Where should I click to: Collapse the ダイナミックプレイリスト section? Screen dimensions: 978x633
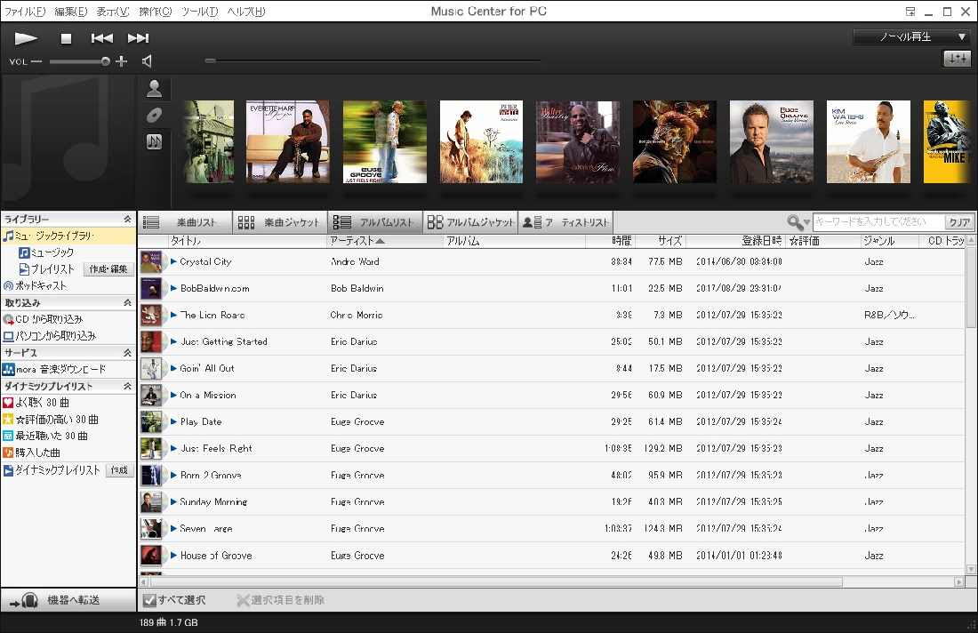coord(127,386)
